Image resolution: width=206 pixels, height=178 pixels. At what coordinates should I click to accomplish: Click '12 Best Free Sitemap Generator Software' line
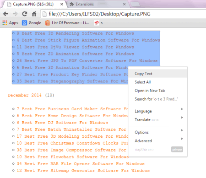(x=83, y=171)
